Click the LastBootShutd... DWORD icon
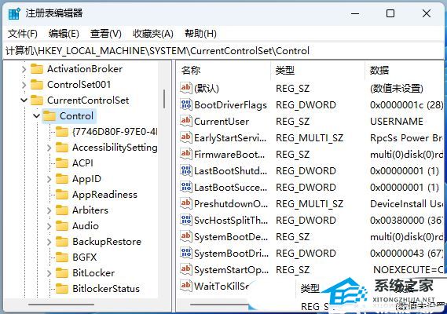This screenshot has height=314, width=447. (186, 170)
